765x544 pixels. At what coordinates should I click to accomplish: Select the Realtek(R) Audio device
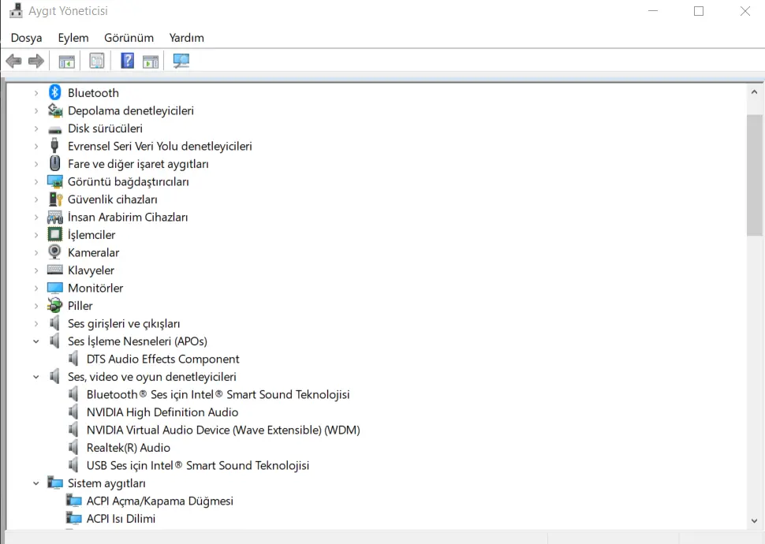tap(129, 447)
